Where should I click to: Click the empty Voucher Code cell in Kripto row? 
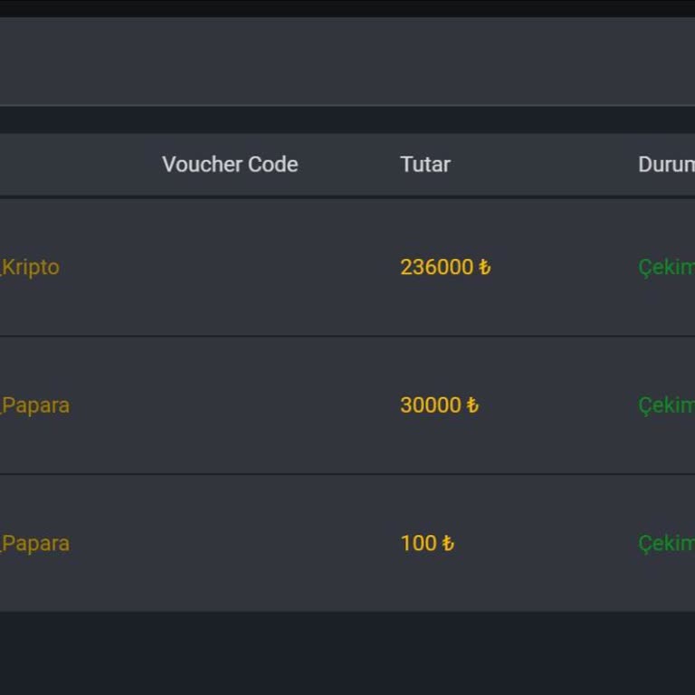point(230,268)
